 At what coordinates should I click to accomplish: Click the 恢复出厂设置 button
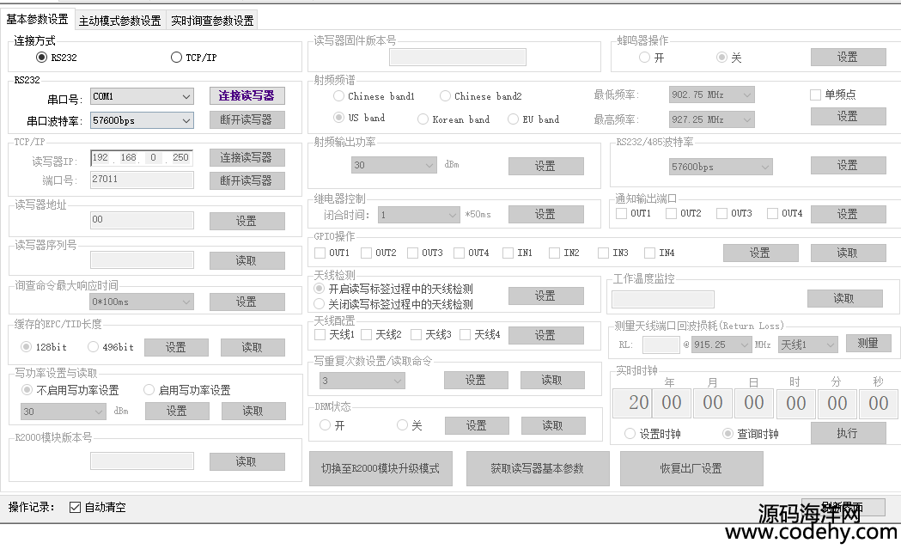click(x=691, y=468)
